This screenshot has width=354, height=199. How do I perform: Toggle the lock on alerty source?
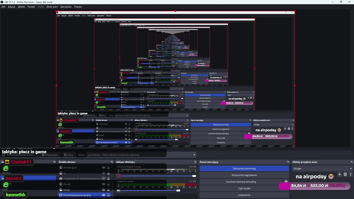(x=108, y=190)
